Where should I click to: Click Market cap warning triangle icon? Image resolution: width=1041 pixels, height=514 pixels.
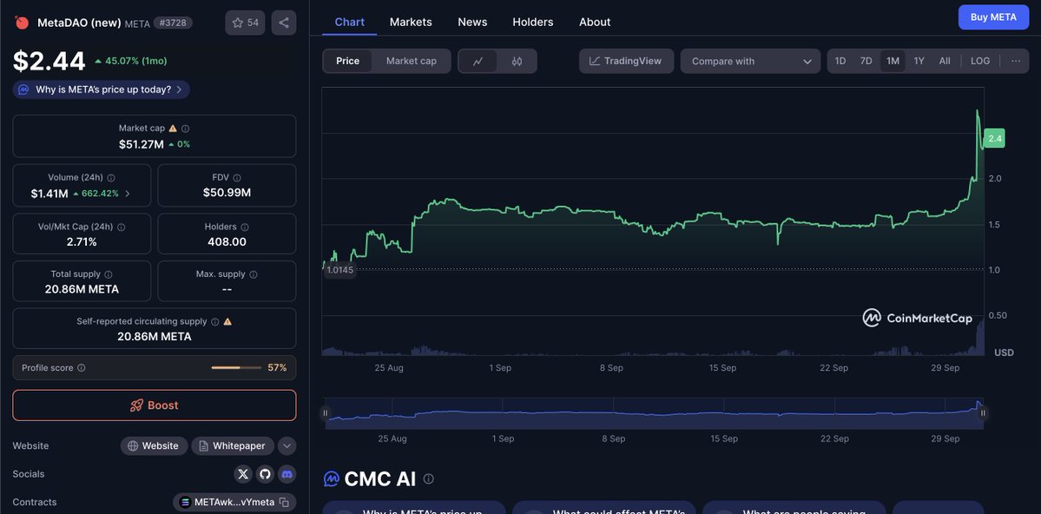(x=173, y=128)
